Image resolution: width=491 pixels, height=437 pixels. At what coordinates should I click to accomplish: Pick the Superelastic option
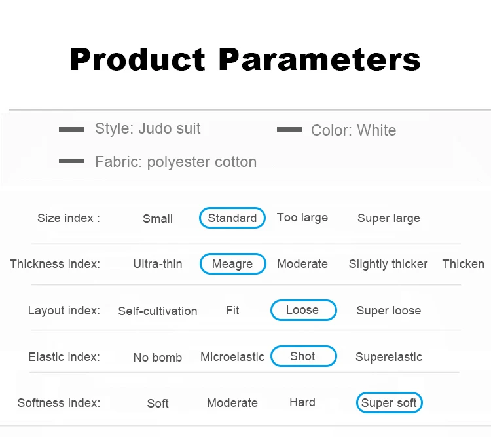point(389,357)
